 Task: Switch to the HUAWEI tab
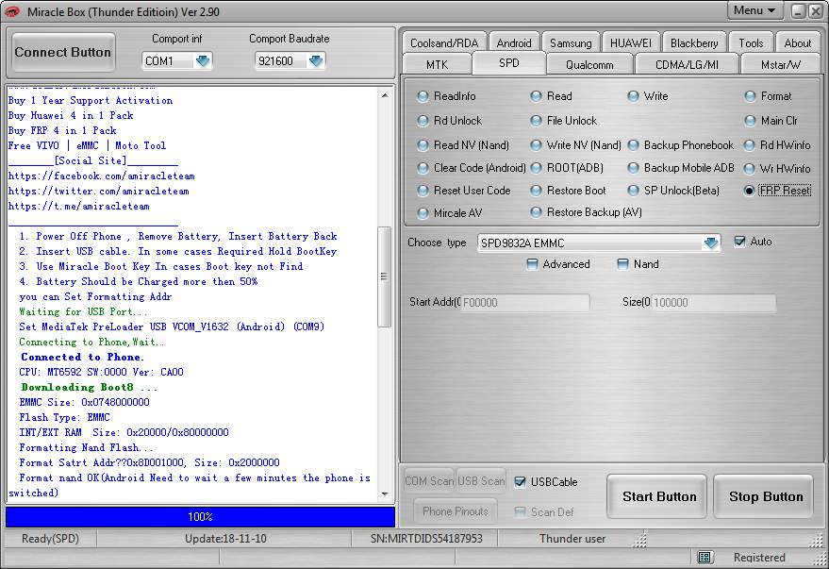(631, 42)
